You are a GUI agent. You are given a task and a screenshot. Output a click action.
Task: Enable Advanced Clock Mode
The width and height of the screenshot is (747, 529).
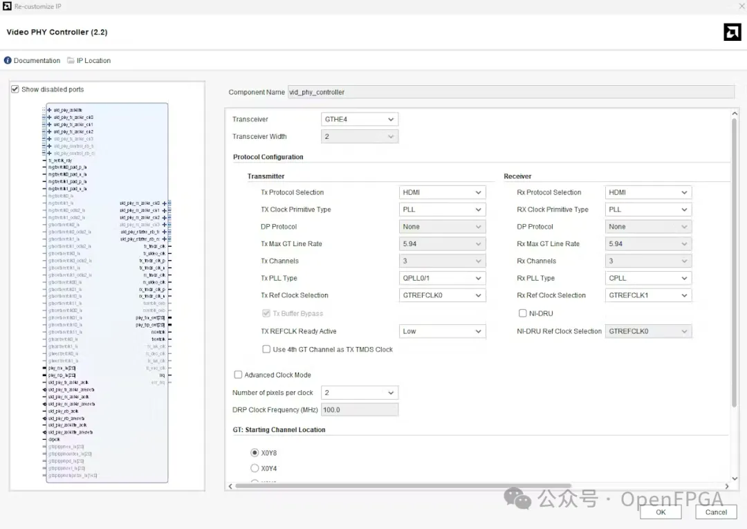238,375
